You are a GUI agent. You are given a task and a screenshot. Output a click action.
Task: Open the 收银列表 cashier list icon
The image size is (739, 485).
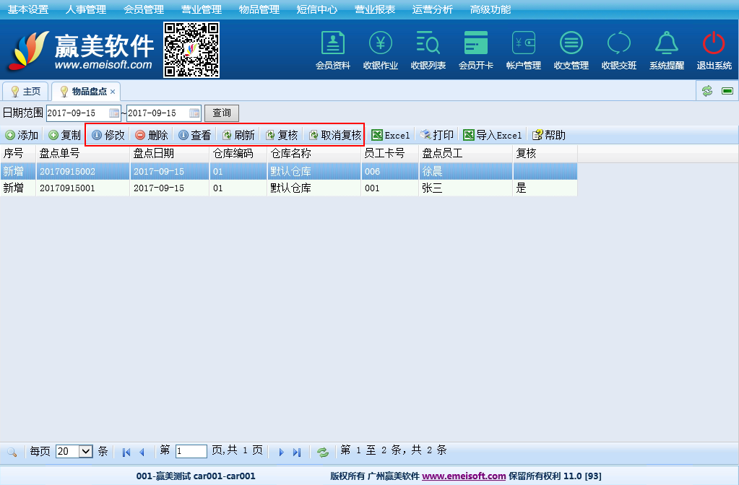428,51
